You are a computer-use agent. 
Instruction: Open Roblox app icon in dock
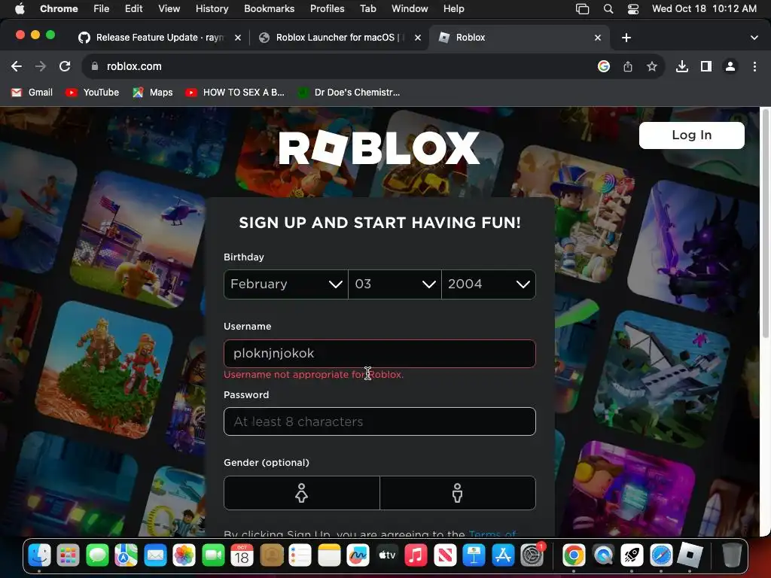690,556
